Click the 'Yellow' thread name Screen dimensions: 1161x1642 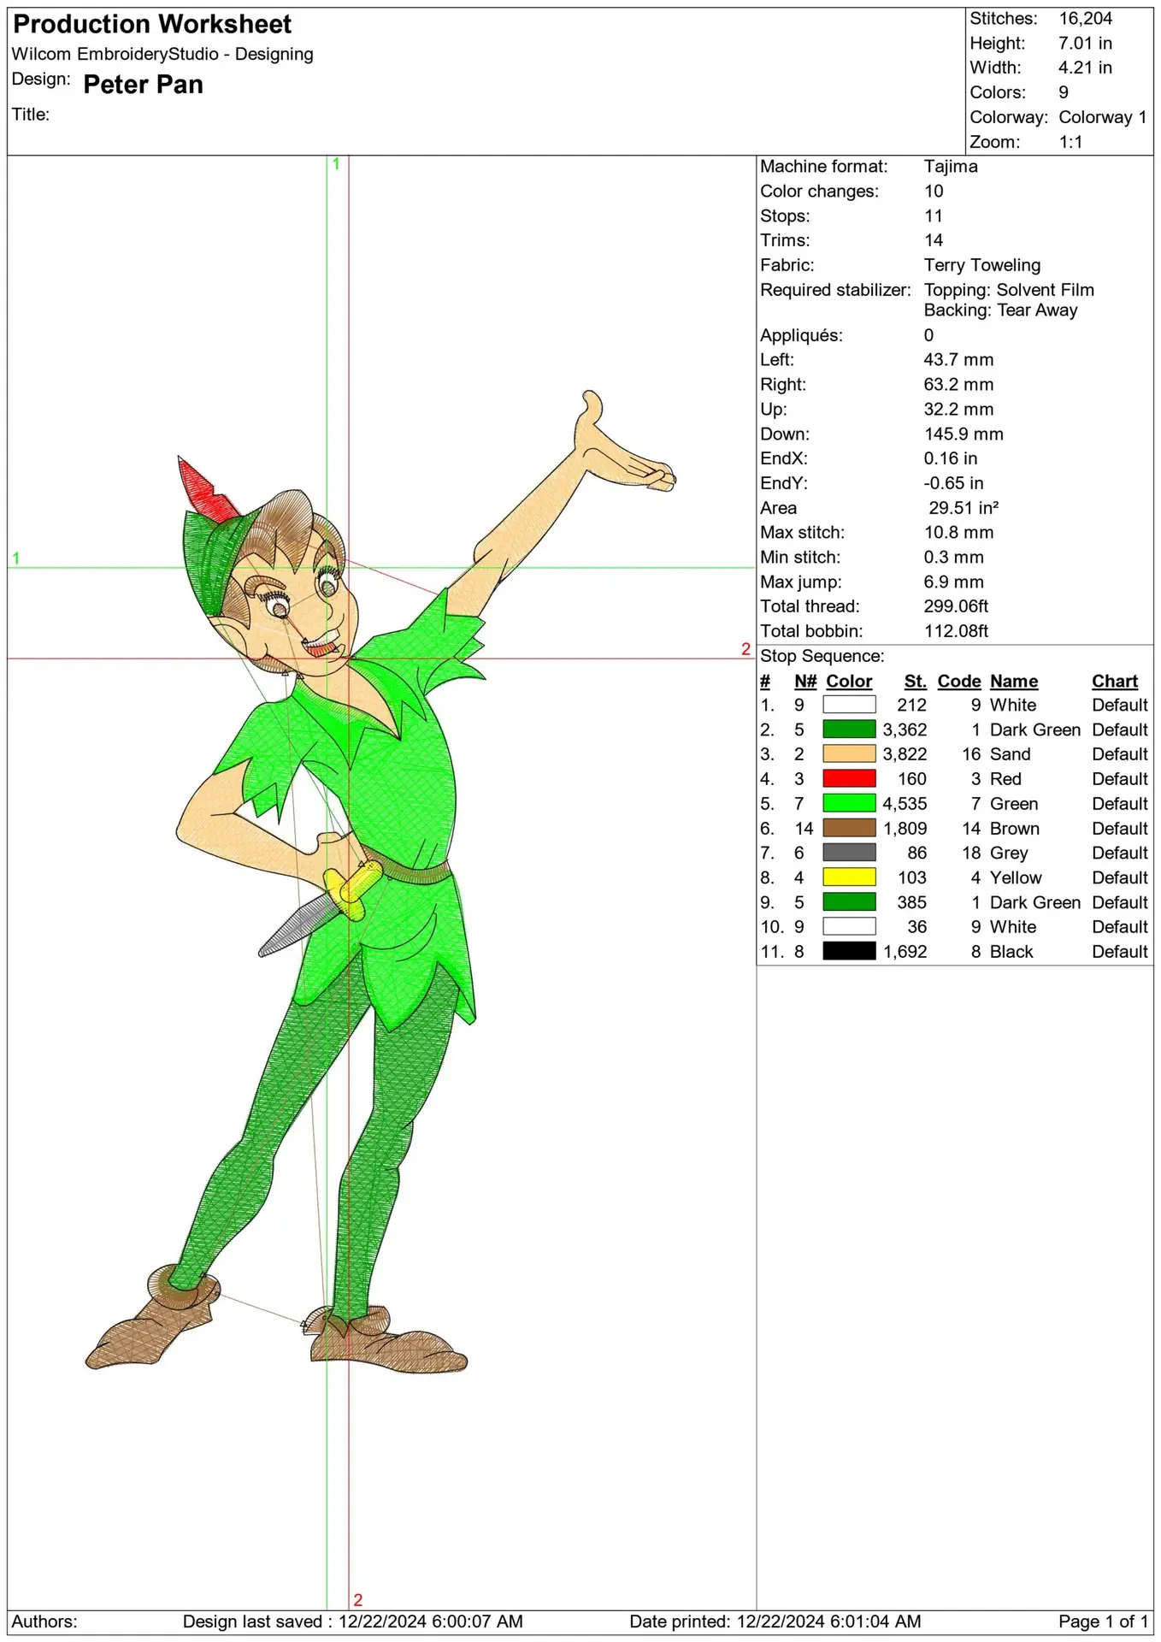point(1016,877)
